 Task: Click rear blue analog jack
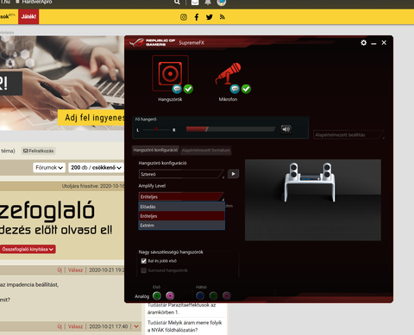(200, 295)
